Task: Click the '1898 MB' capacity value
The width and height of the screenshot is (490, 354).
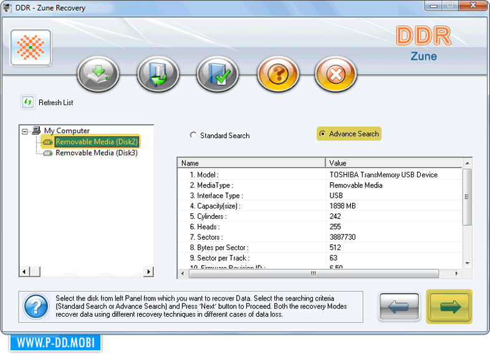Action: (x=342, y=206)
